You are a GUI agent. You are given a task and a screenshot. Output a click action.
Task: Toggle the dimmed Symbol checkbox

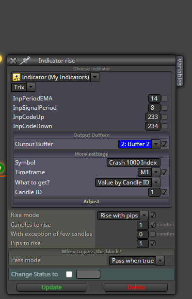pos(164,163)
